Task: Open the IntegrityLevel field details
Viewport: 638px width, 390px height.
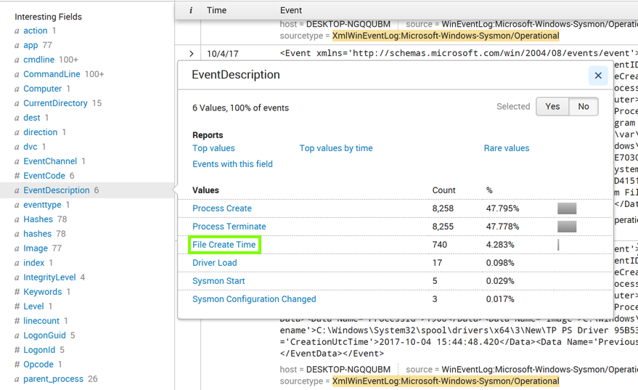Action: (49, 277)
